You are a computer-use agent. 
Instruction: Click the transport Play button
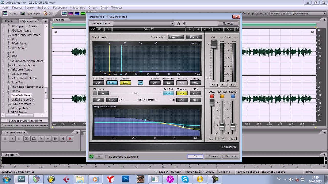pyautogui.click(x=12, y=139)
